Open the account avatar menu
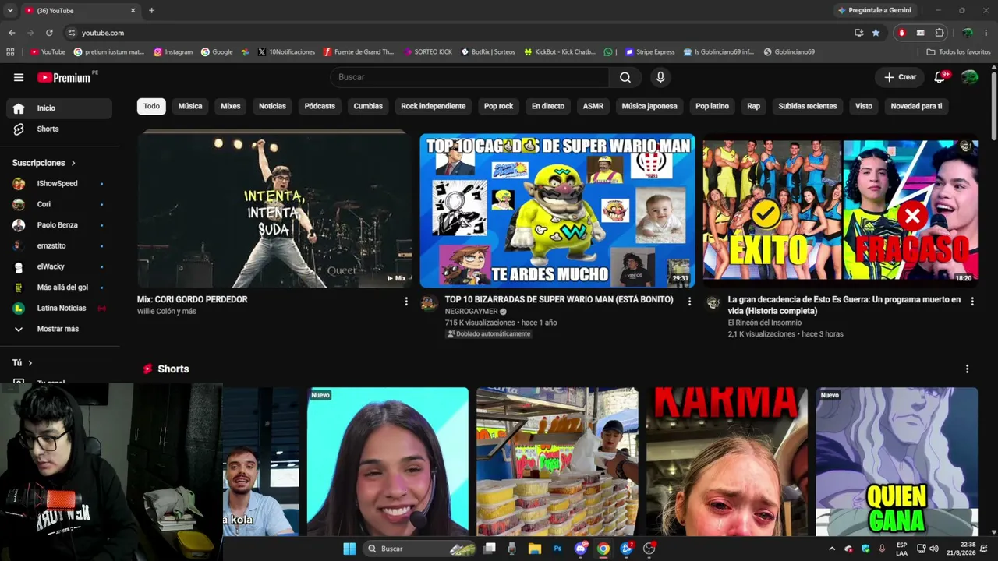 [x=969, y=77]
